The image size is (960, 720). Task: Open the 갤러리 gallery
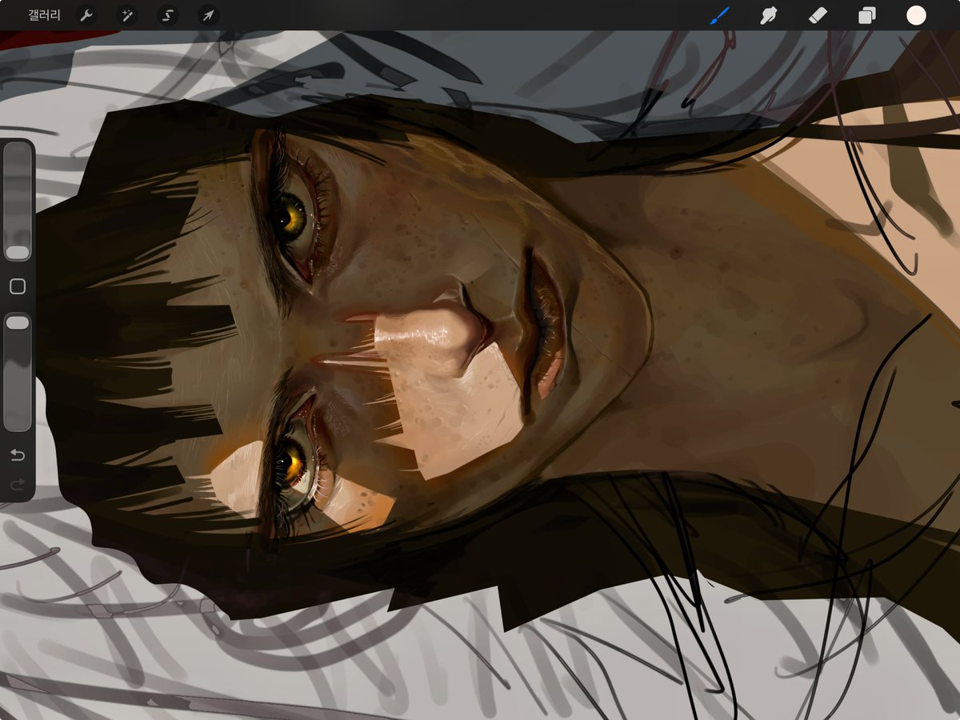[44, 15]
